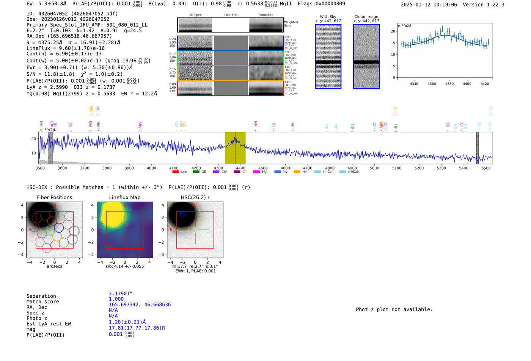Pick the magenta MgII legend swatch
The image size is (531, 361).
point(257,172)
